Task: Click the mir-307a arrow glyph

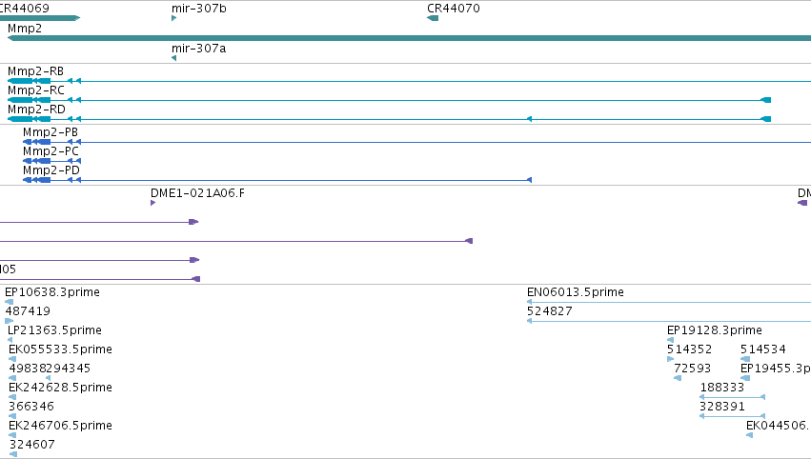Action: point(174,58)
